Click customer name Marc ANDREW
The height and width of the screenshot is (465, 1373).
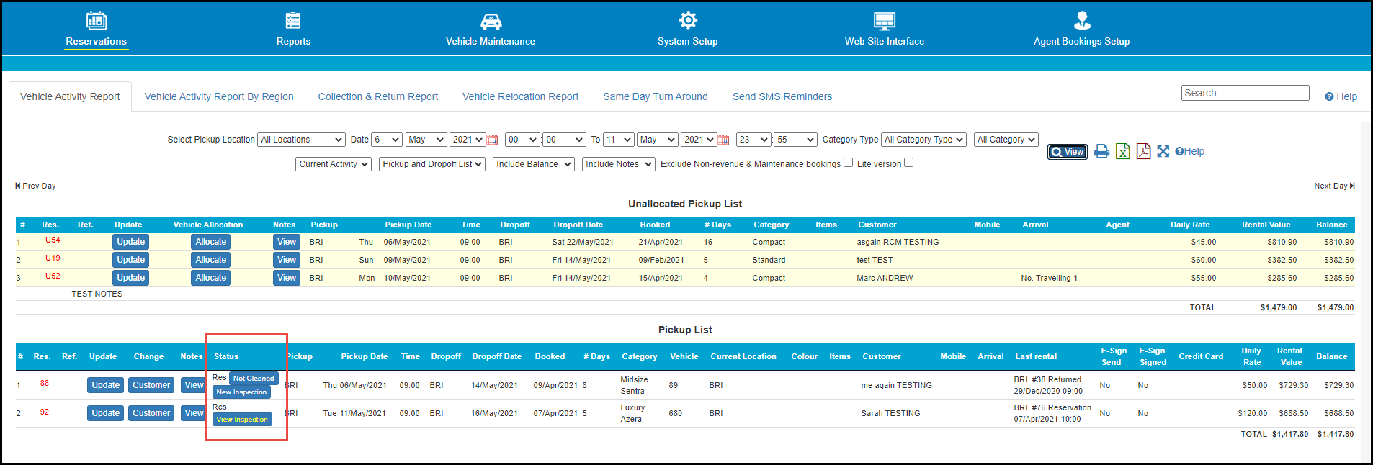[x=885, y=278]
